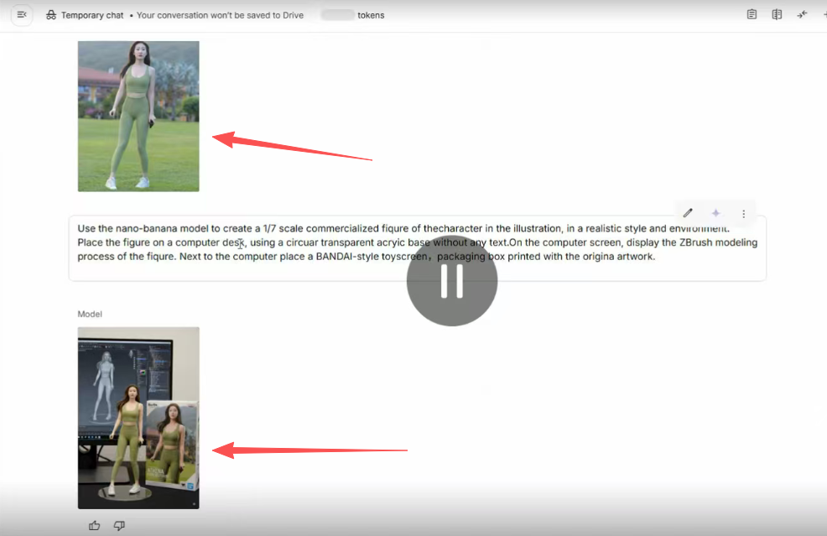Open the three-dot more options menu
The image size is (827, 536).
click(x=743, y=214)
